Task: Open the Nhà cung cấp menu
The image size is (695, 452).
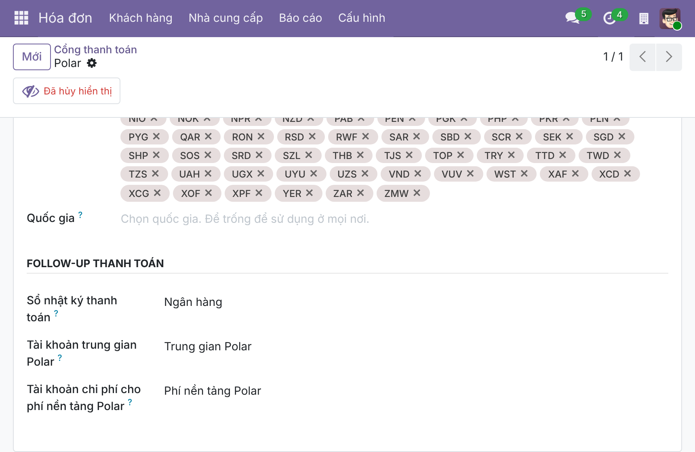Action: (x=225, y=18)
